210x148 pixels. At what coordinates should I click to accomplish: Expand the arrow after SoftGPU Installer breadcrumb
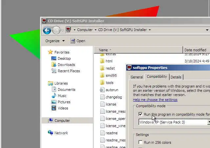(x=150, y=30)
